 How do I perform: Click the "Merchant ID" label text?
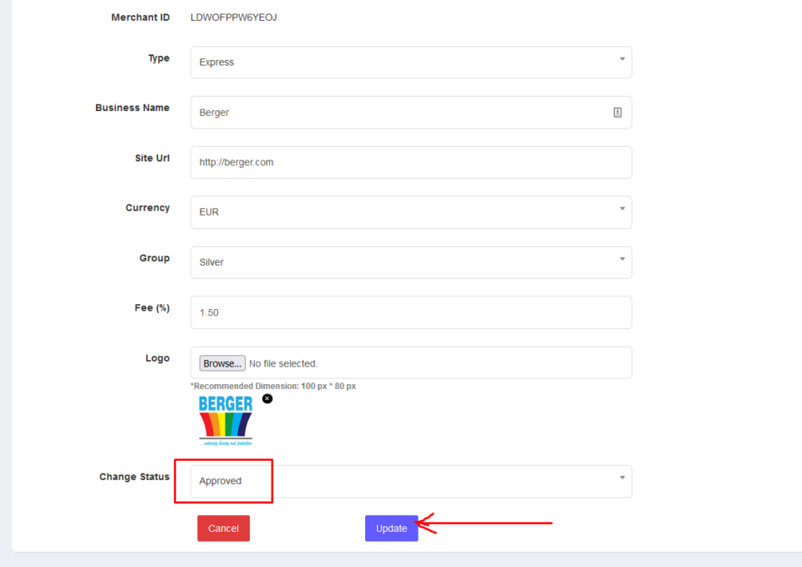pyautogui.click(x=140, y=18)
